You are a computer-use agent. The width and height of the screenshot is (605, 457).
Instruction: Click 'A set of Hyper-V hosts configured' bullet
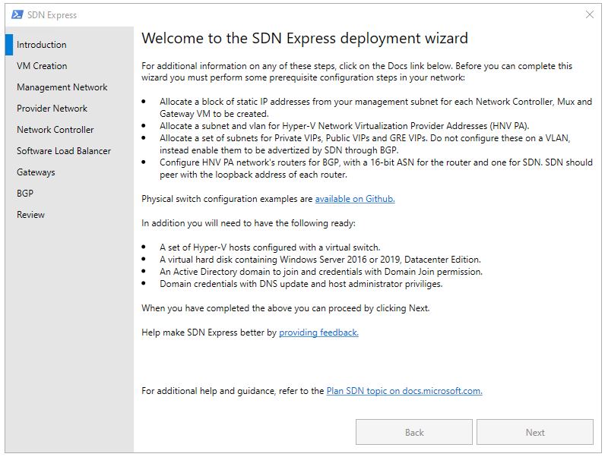coord(270,247)
